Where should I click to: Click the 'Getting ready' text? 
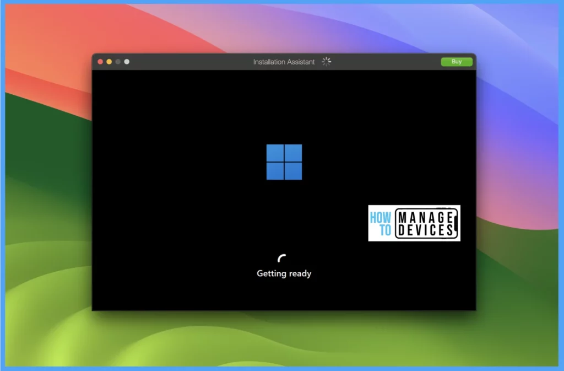tap(284, 273)
